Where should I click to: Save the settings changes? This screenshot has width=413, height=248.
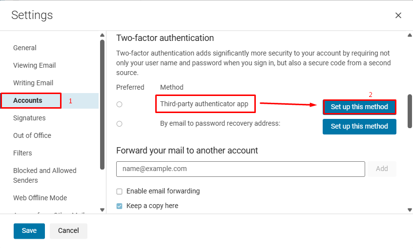[29, 231]
